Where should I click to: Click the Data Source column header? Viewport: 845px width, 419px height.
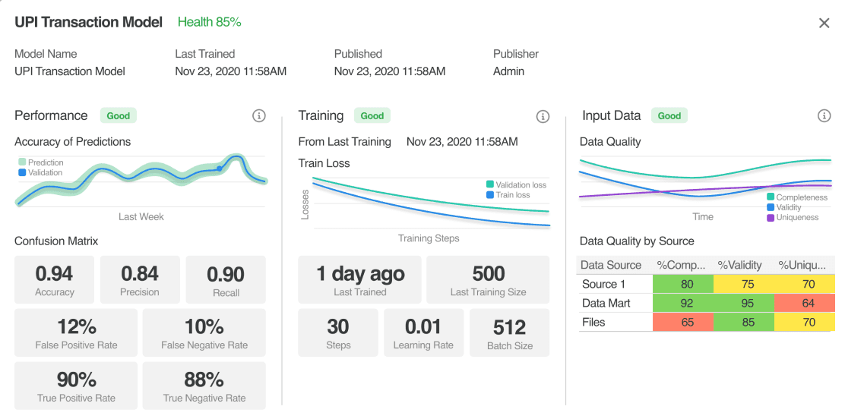pyautogui.click(x=612, y=265)
